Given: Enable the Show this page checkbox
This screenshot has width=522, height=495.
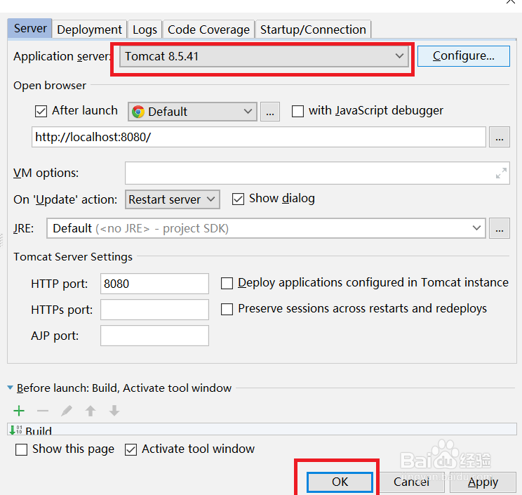Looking at the screenshot, I should tap(21, 449).
